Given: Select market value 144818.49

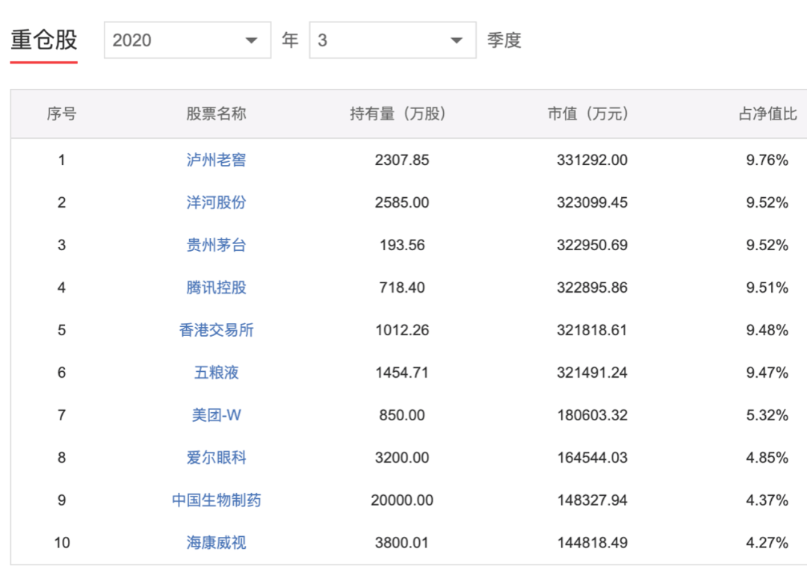Looking at the screenshot, I should 593,542.
